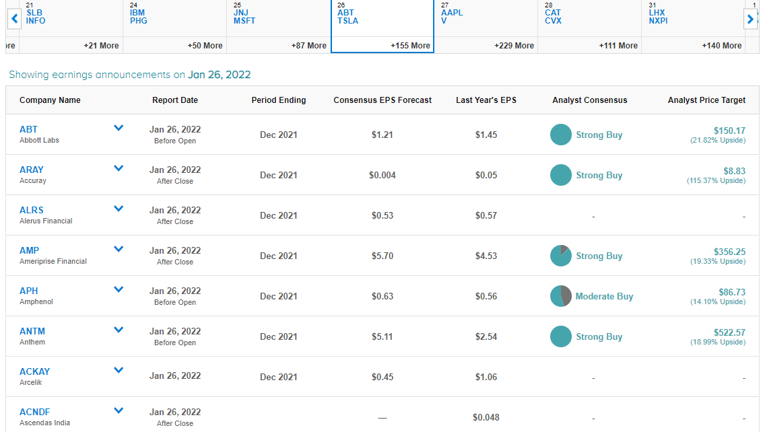Click ANTM's analyst consensus pie icon
This screenshot has width=761, height=432.
coord(560,336)
